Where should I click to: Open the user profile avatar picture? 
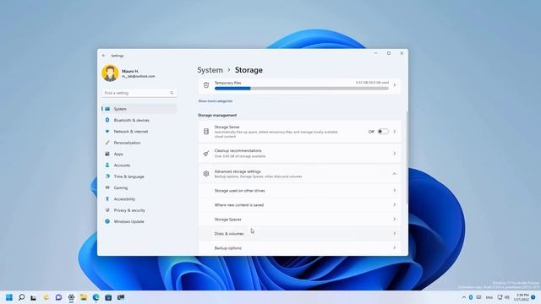[110, 73]
